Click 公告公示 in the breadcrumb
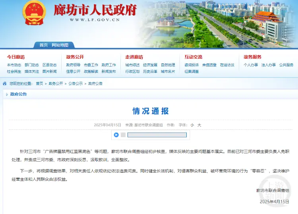Viewport: 298px width, 214px height. coord(75,84)
